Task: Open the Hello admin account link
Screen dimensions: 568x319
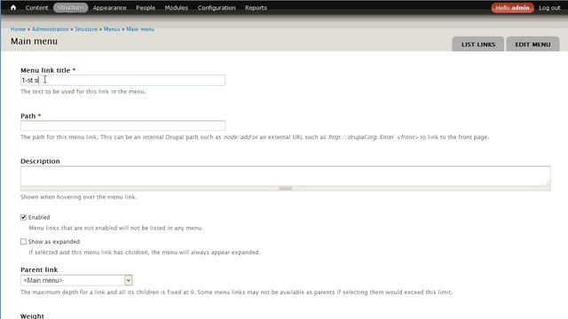Action: click(x=512, y=8)
